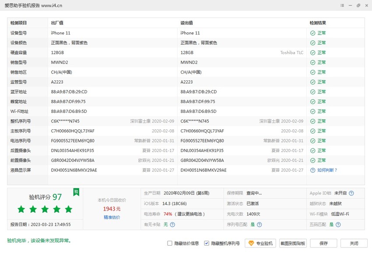This screenshot has height=253, width=372.
Task: Click the help icon next to 有无卡贴 无
Action: pos(172,225)
